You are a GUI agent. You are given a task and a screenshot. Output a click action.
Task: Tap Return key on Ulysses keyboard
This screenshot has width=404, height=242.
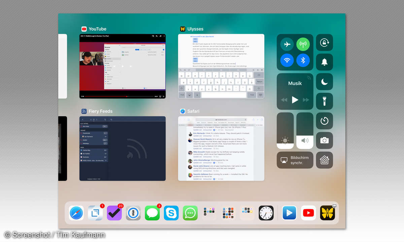(260, 82)
